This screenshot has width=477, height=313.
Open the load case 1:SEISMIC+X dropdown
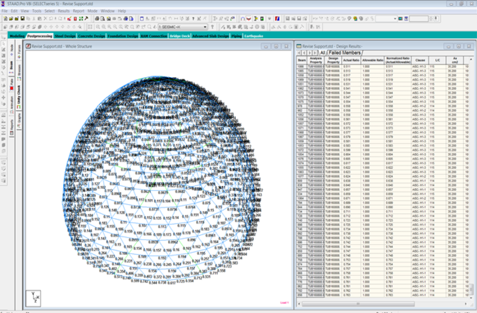(204, 27)
